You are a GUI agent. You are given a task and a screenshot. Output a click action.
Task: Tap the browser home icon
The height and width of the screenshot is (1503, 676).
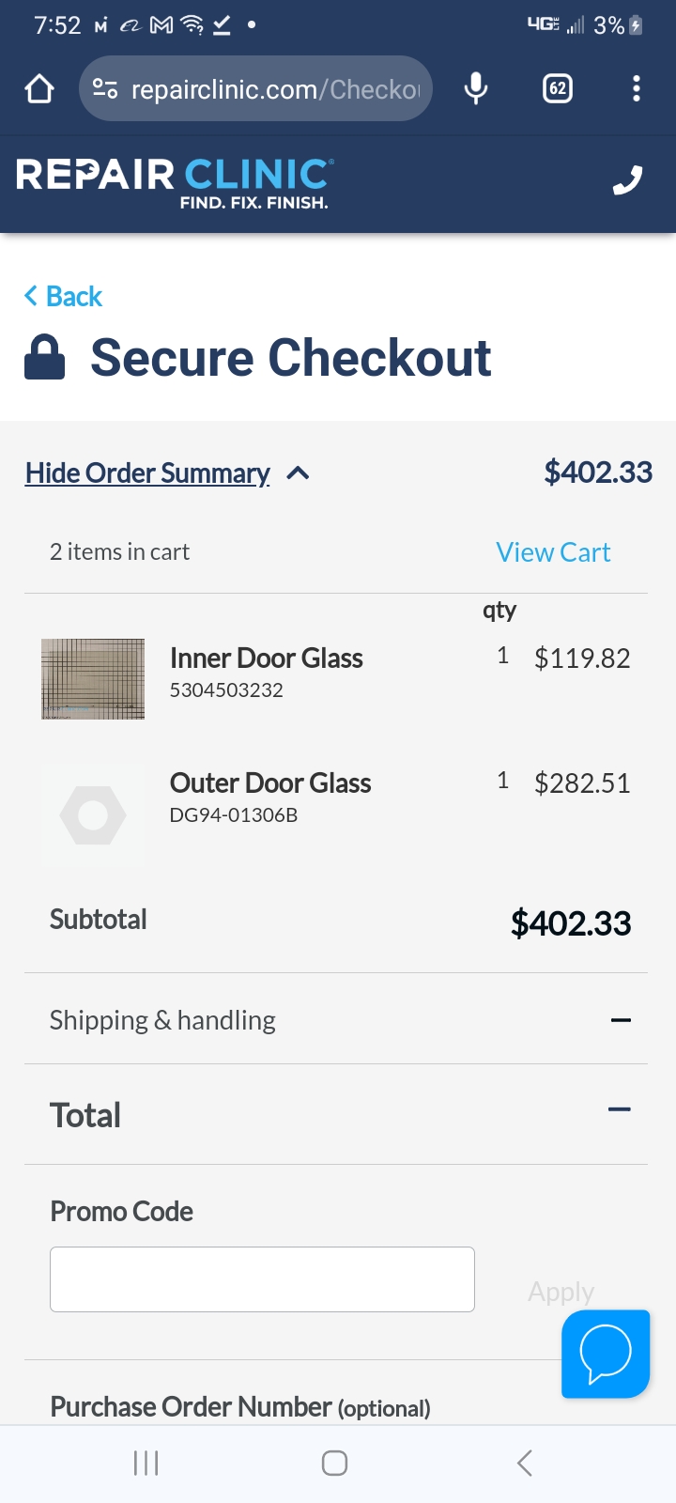point(39,89)
